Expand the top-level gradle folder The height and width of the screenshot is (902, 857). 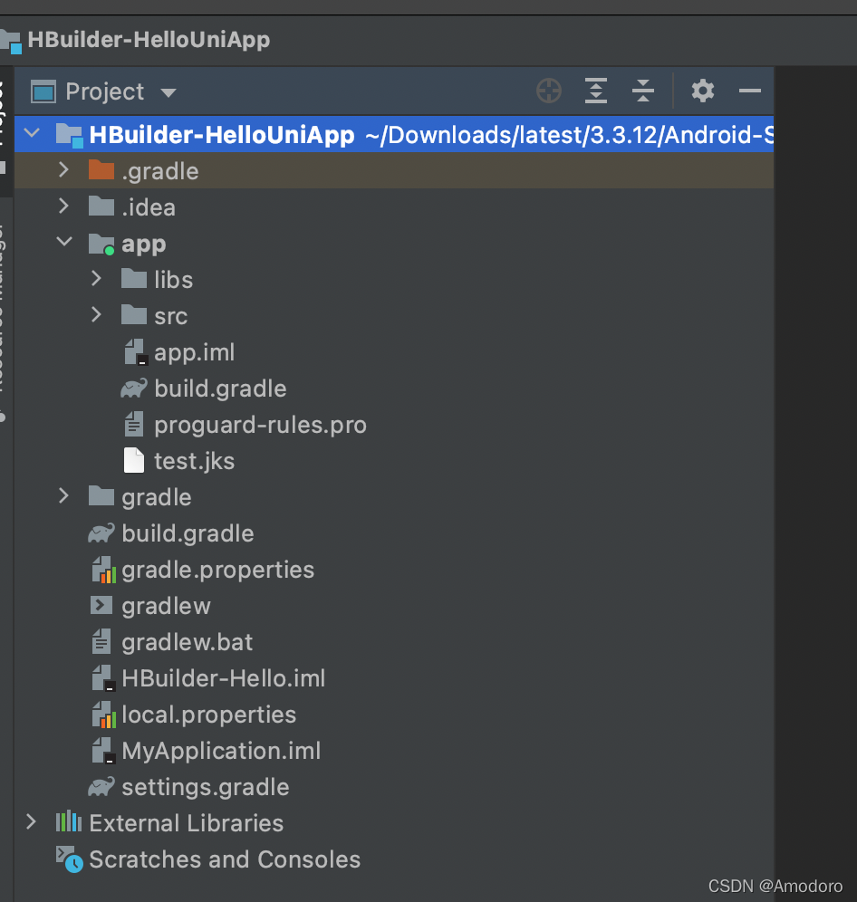[x=63, y=496]
